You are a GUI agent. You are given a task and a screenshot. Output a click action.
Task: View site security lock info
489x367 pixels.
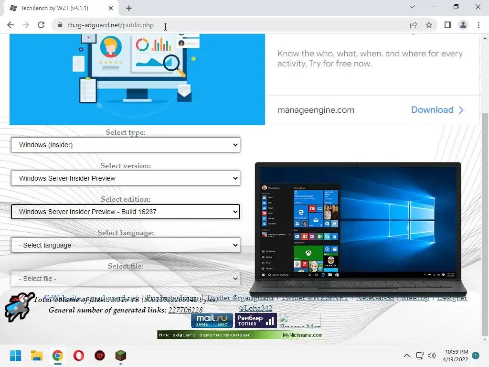60,25
